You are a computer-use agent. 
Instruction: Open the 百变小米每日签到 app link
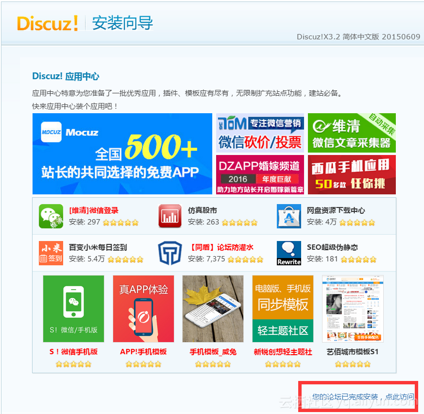[x=98, y=247]
